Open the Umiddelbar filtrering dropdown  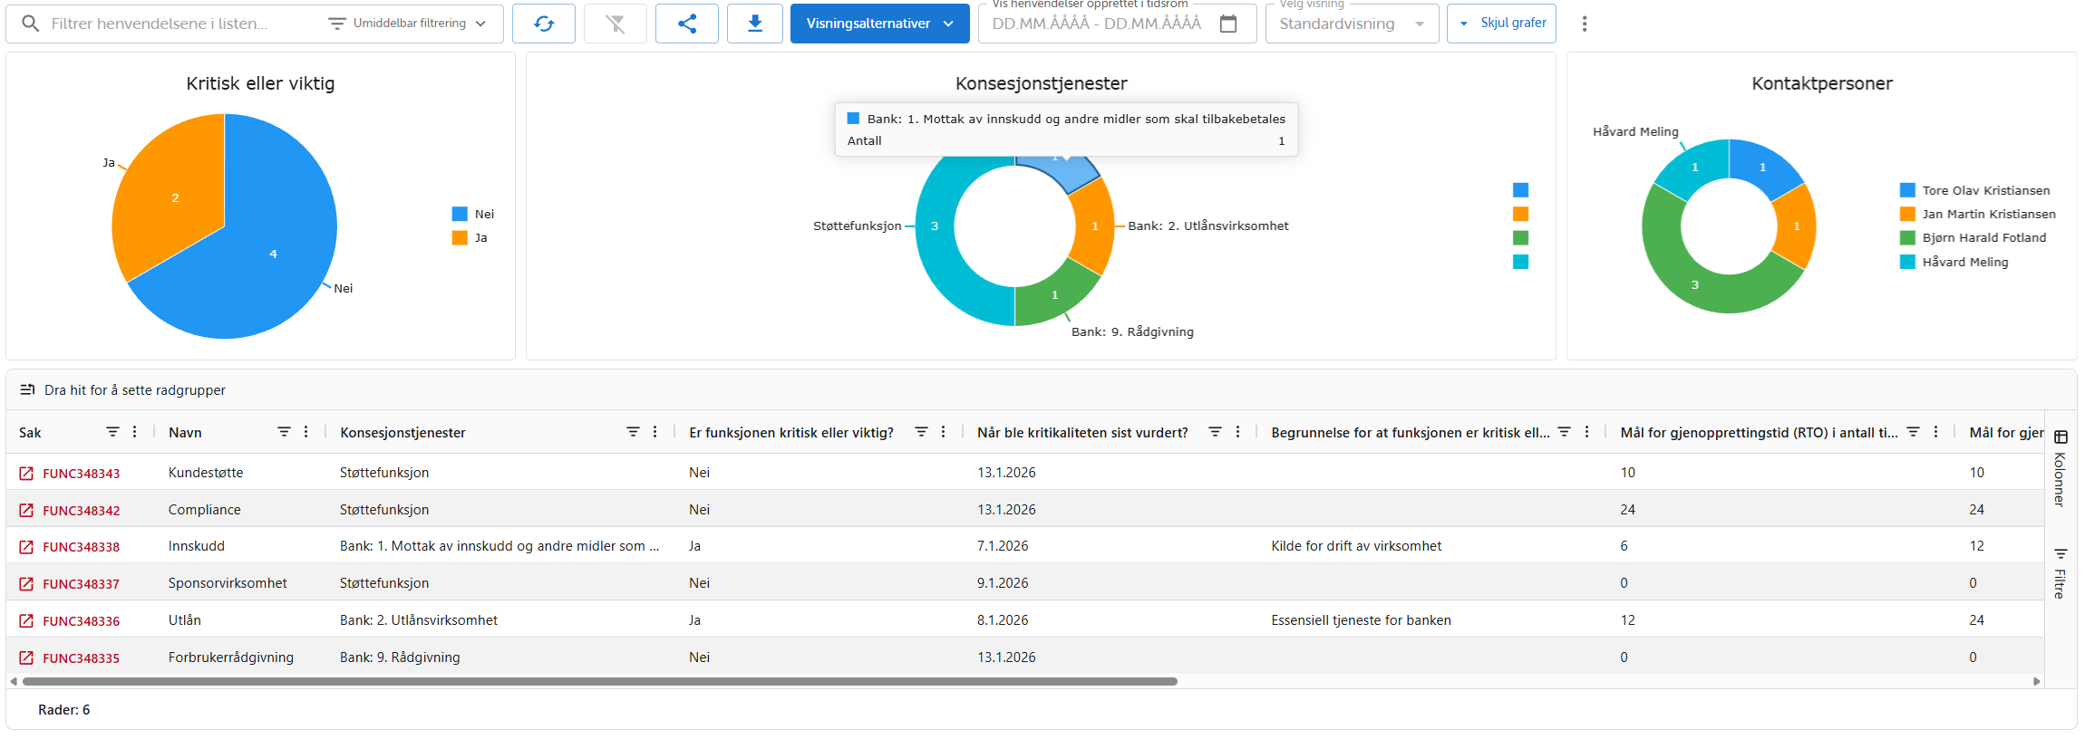408,24
